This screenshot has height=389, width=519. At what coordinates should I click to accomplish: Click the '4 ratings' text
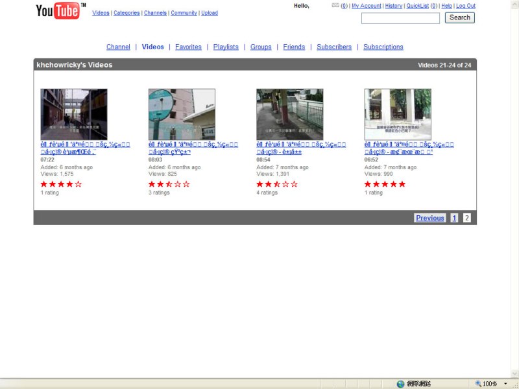(x=267, y=193)
